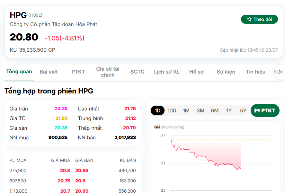Click the volume KL: 35,233,500 CP
Viewport: 285px width, 193px height.
click(x=32, y=50)
